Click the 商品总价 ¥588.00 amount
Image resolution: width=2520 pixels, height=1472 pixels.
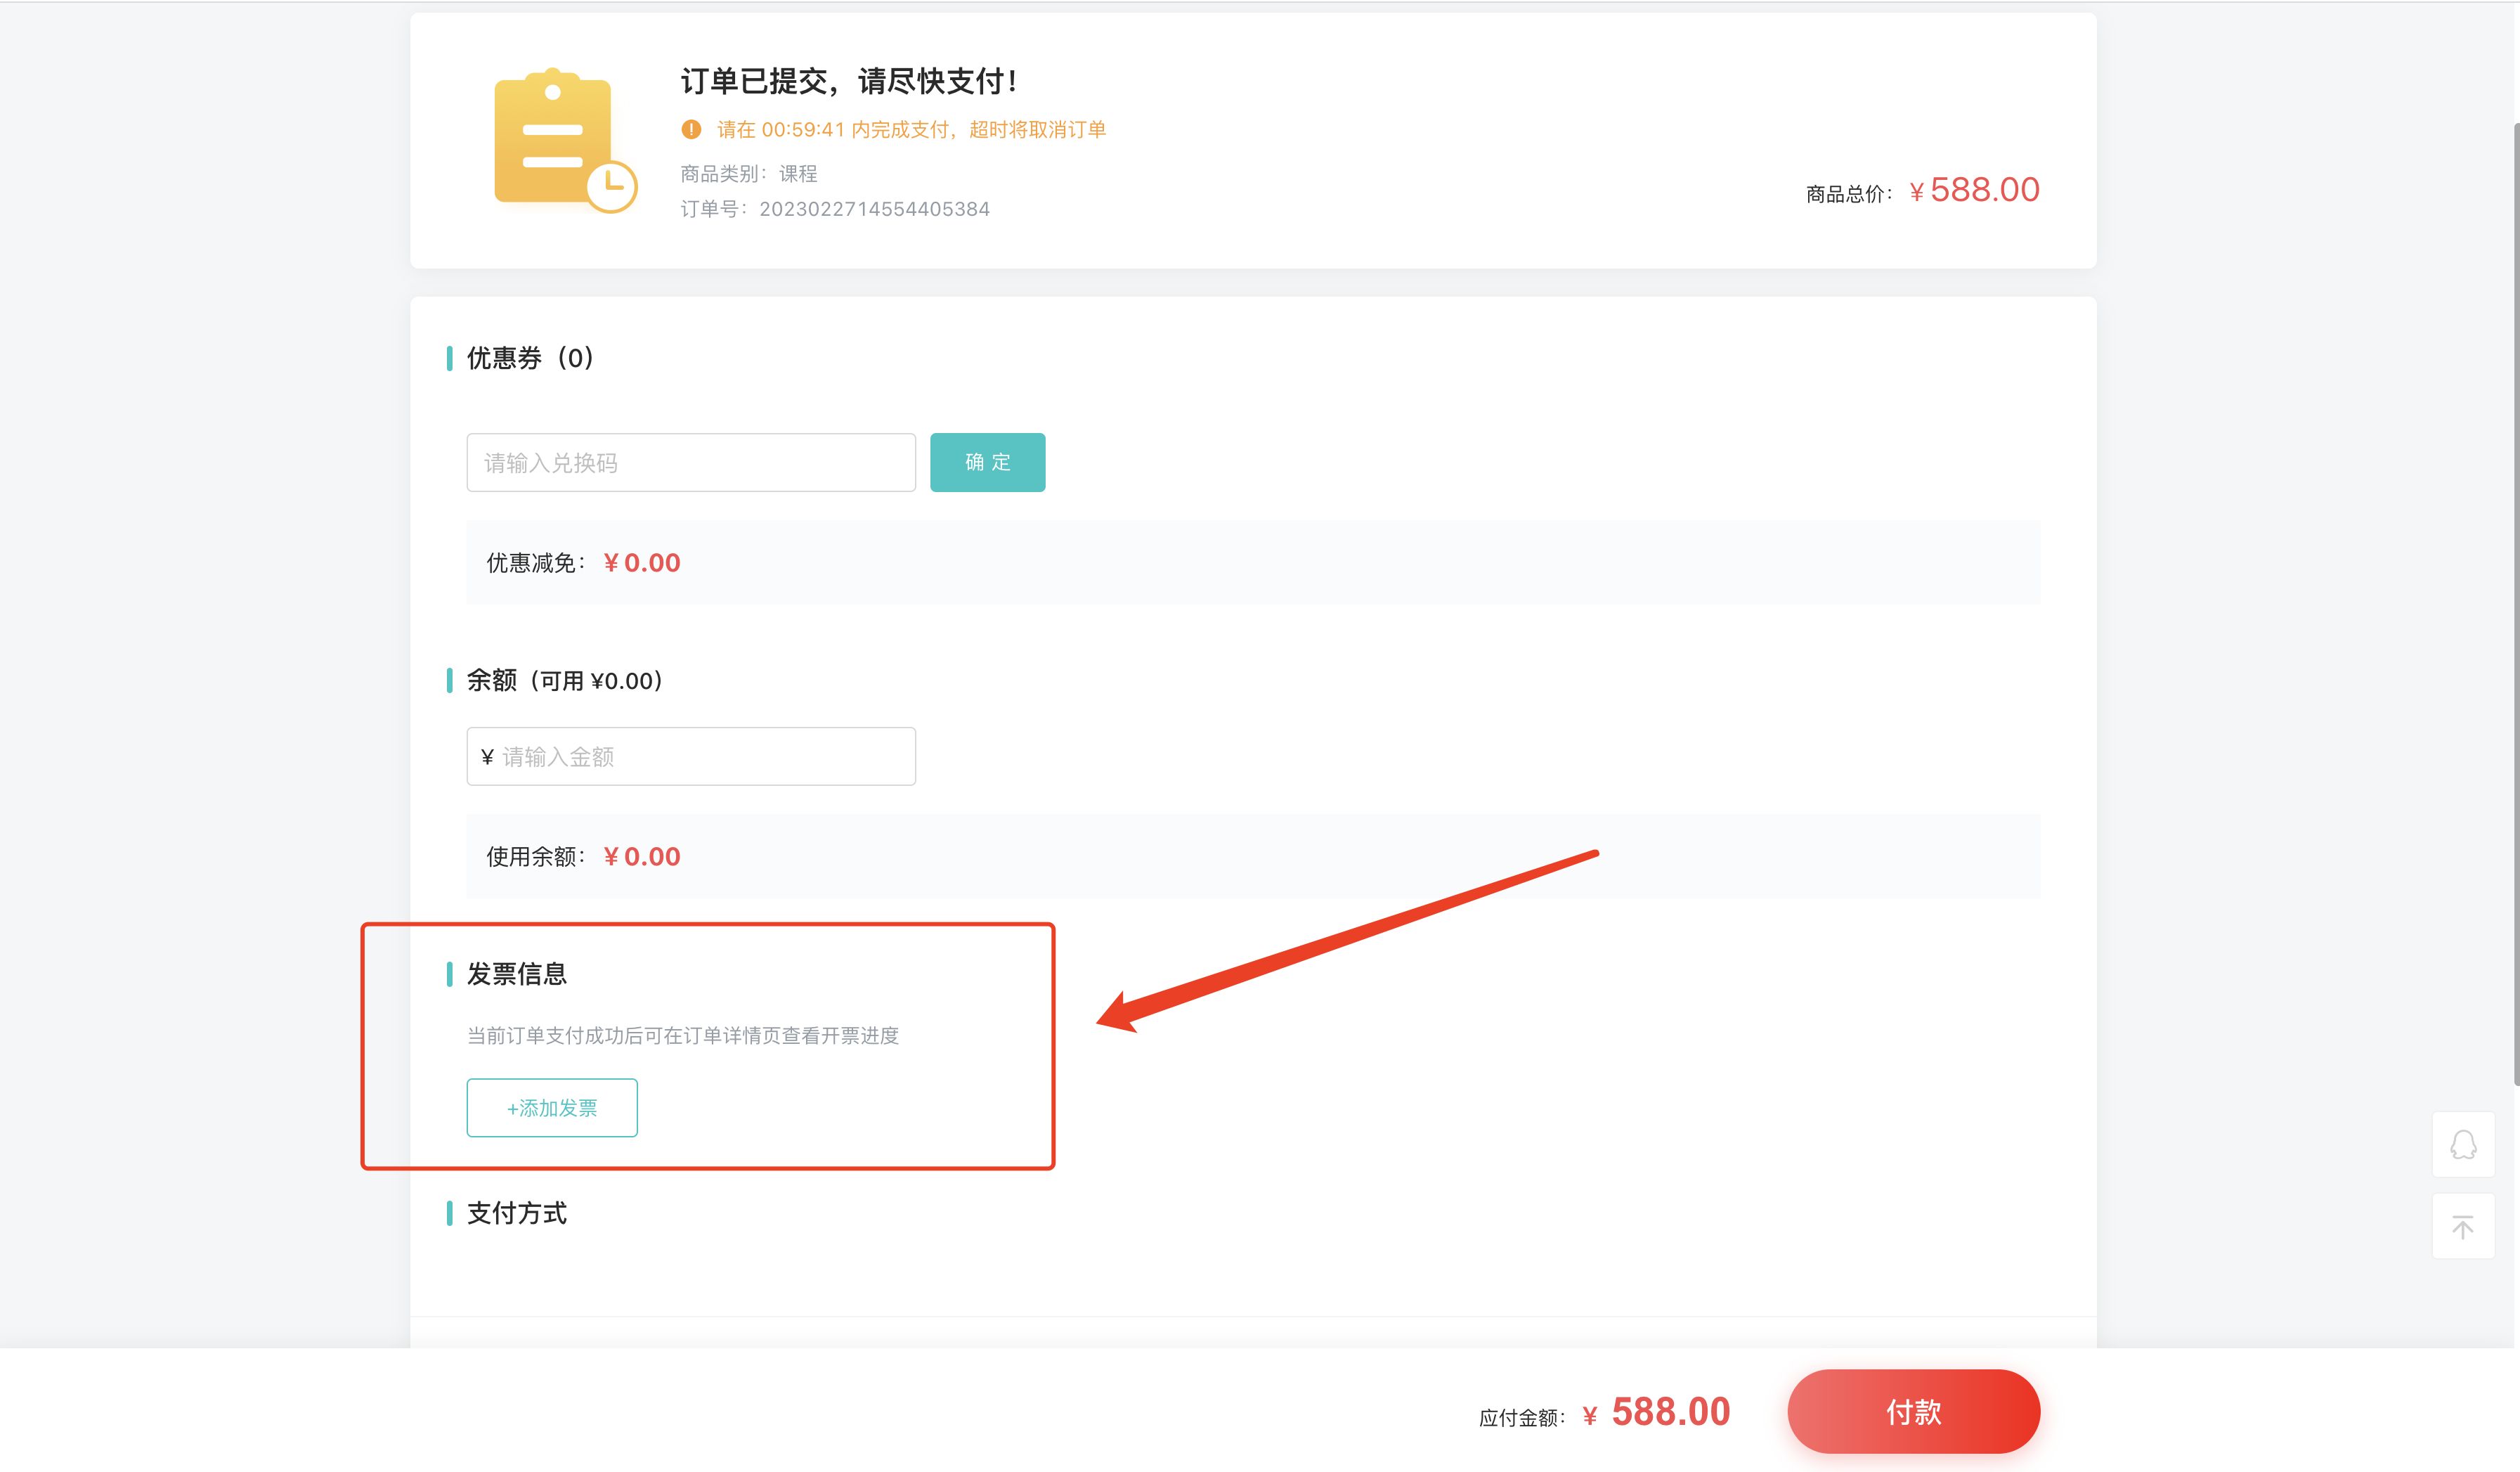[x=1974, y=190]
